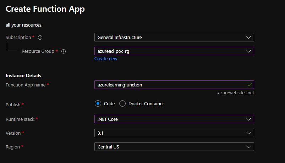This screenshot has height=163, width=285.
Task: Click the Subscription info icon
Action: 40,38
